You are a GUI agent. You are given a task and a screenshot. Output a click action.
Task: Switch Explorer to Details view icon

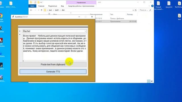[148, 81]
